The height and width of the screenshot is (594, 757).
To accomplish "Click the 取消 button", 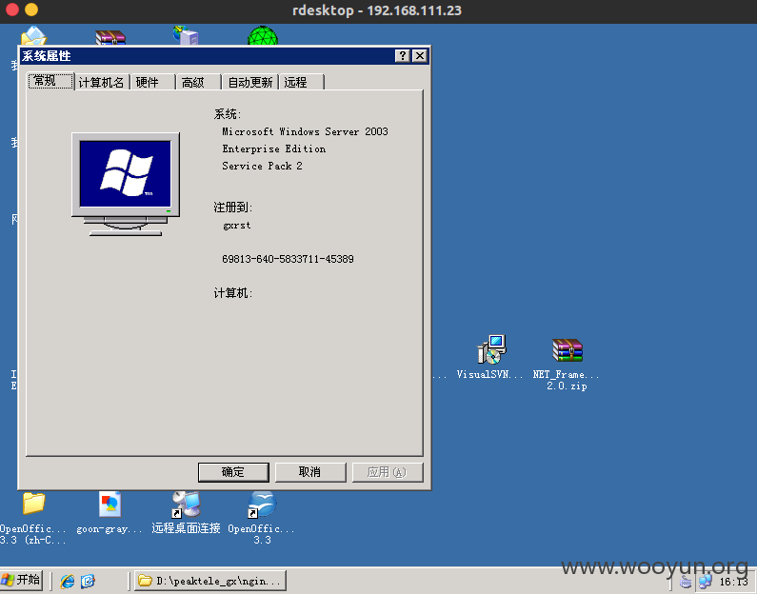I will 310,472.
